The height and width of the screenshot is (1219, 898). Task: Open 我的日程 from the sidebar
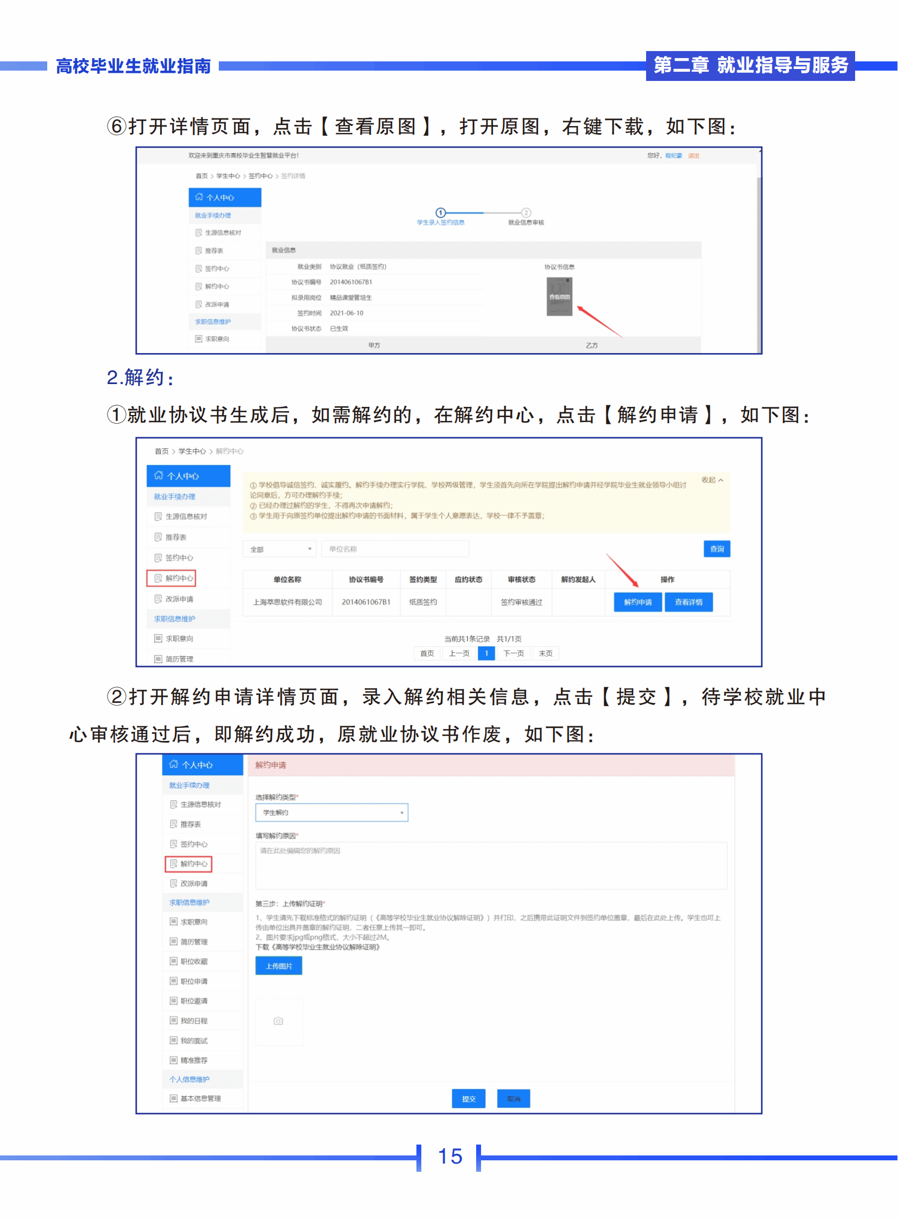click(x=193, y=1021)
